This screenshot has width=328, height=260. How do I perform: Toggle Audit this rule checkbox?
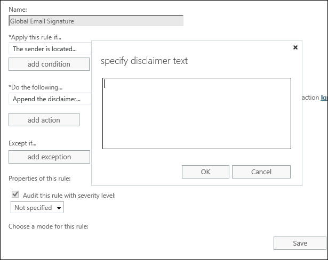(15, 194)
